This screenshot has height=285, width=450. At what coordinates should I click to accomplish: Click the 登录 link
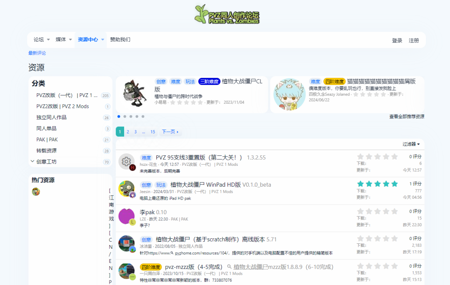point(397,40)
